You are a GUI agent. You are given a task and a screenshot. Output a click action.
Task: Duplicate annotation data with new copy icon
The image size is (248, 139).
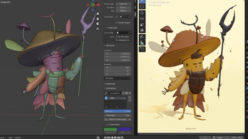coord(127,93)
